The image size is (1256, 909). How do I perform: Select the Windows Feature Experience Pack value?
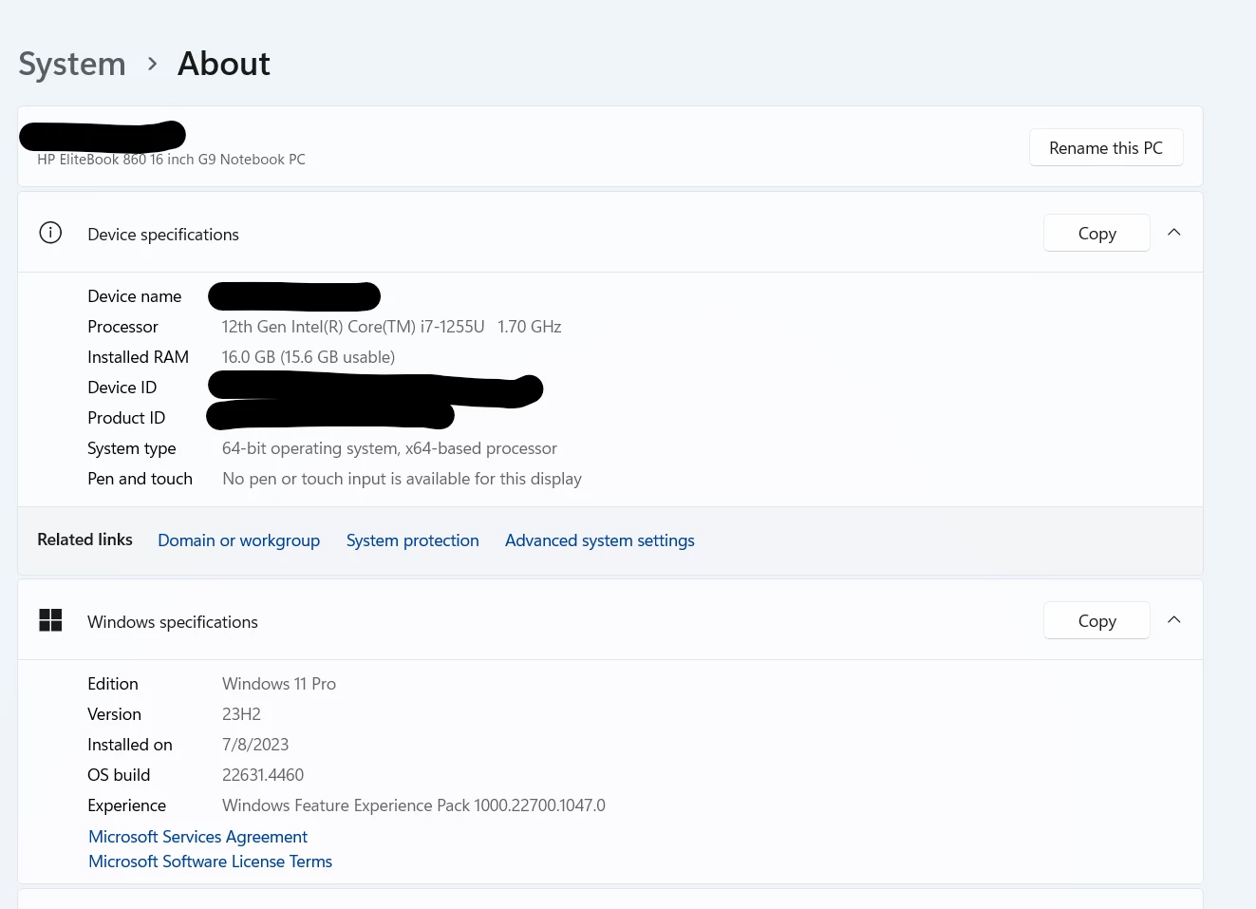coord(414,805)
